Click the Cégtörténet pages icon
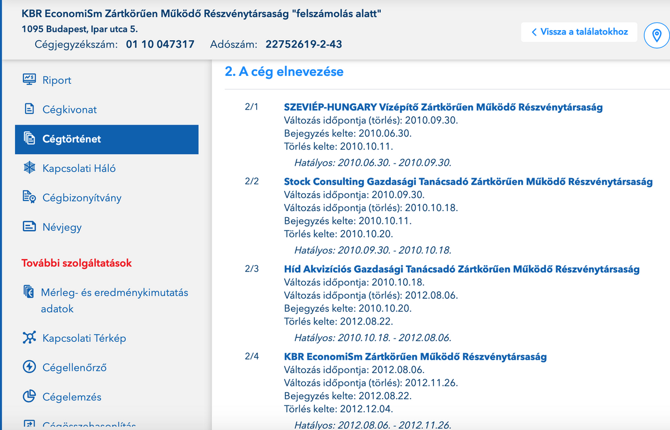The height and width of the screenshot is (430, 670). pos(29,138)
